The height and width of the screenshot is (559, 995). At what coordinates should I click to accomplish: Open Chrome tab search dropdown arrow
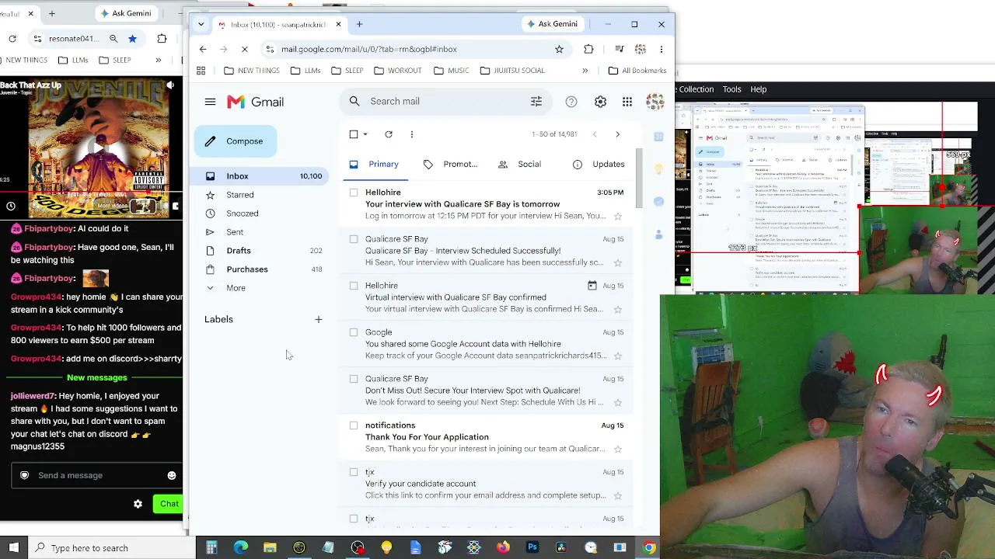201,24
